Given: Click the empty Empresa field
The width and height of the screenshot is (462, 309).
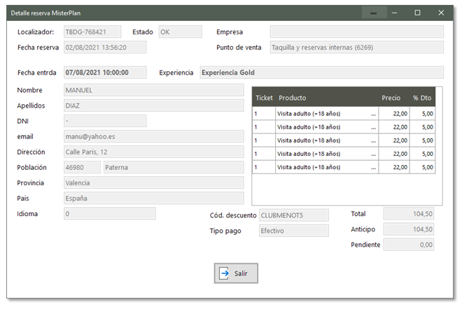Looking at the screenshot, I should click(x=356, y=31).
